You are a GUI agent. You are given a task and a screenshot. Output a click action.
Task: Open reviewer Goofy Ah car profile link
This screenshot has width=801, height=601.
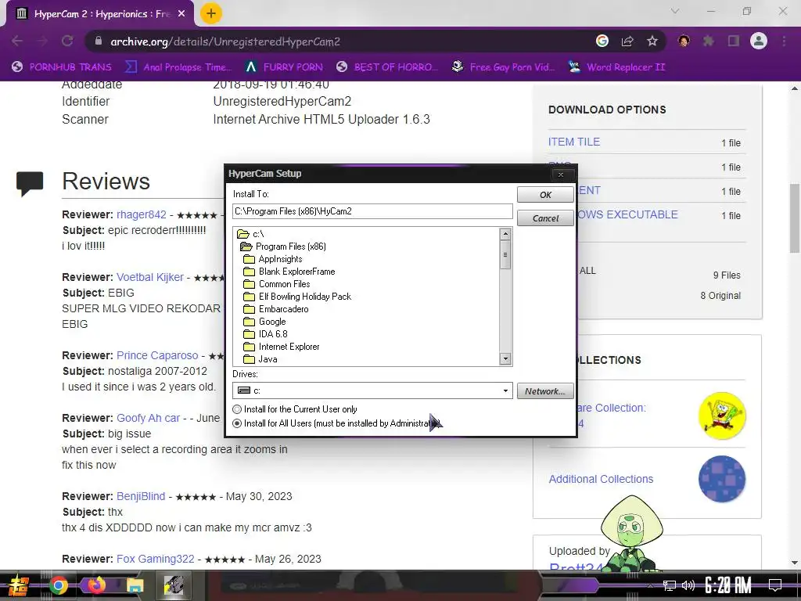tap(148, 418)
